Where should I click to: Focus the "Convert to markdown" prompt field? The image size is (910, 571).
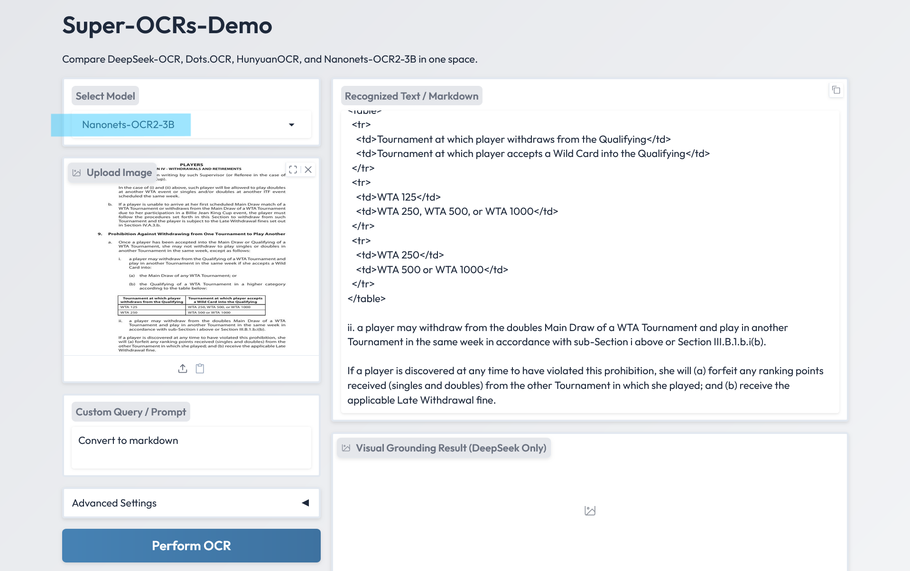(191, 447)
